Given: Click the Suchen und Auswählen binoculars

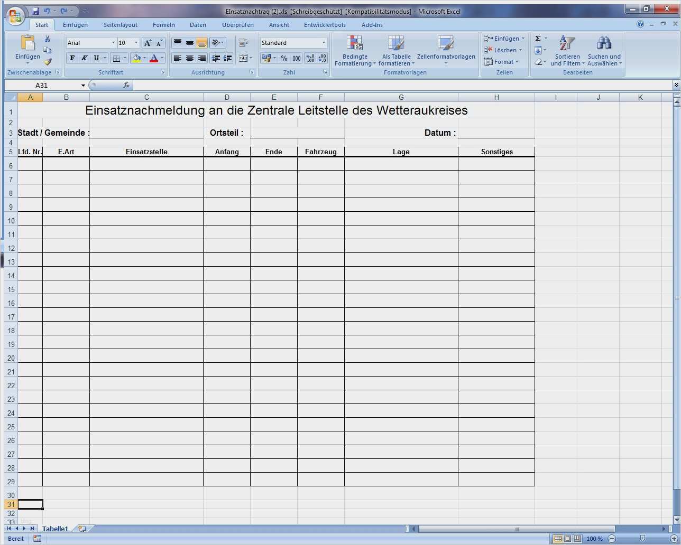Looking at the screenshot, I should [604, 43].
